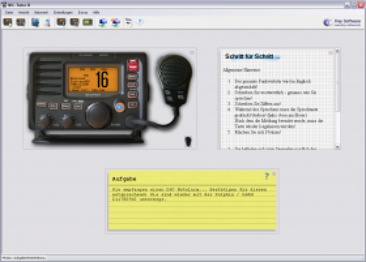
Task: Click the highlighted radio toolbar icon
Action: pos(61,22)
